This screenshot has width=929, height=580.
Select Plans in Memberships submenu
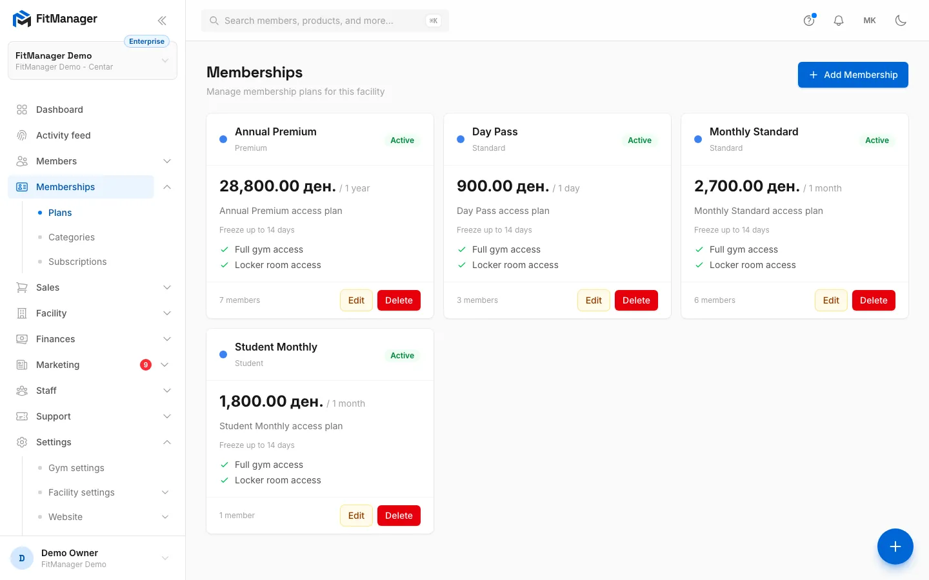click(60, 213)
